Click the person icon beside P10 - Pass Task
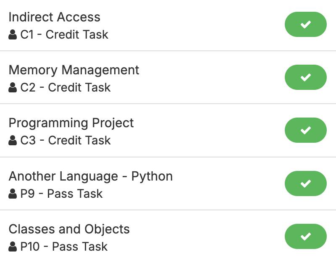336x262 pixels. tap(13, 246)
